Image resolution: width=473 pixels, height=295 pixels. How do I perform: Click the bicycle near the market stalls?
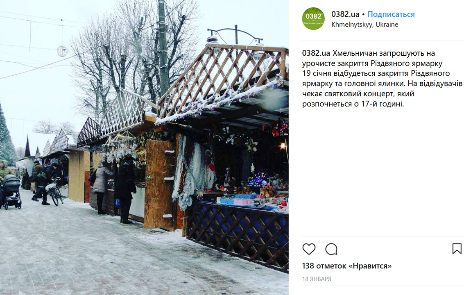click(x=54, y=191)
